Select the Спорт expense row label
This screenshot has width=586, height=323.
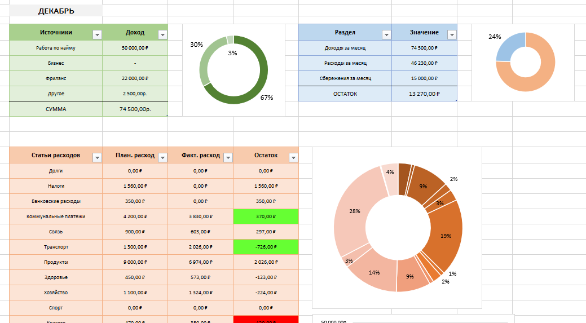coord(56,308)
